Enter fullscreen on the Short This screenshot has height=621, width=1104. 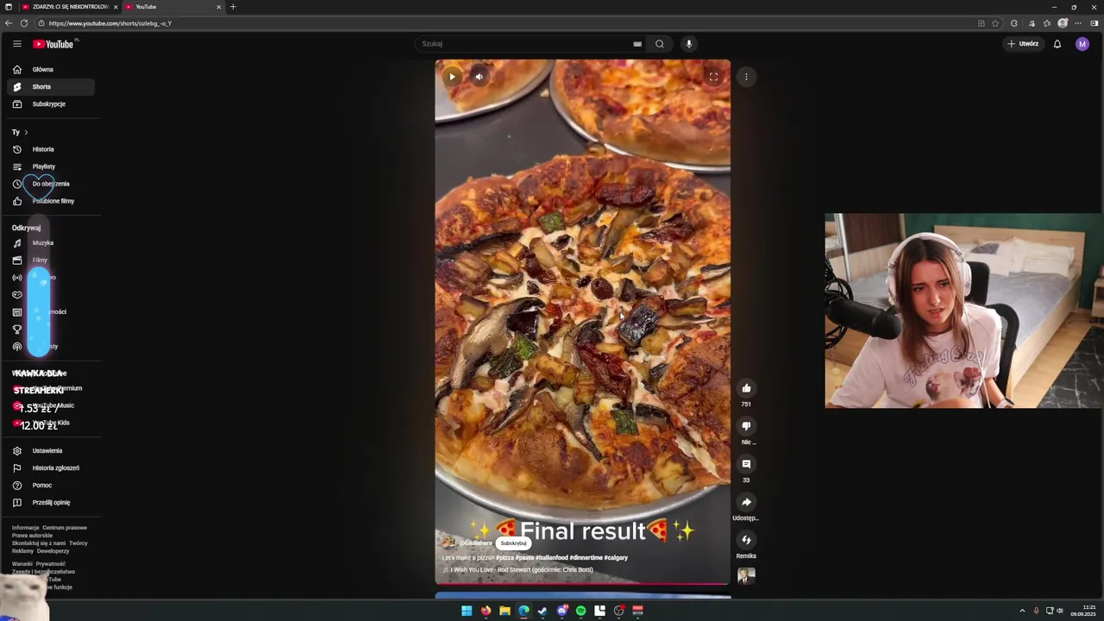coord(713,77)
